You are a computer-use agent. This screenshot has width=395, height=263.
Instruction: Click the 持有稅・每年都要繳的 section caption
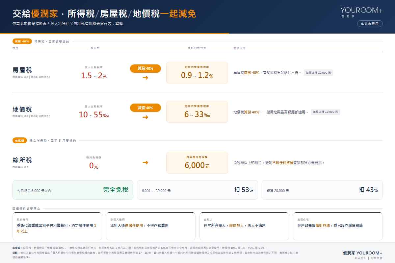(x=52, y=42)
